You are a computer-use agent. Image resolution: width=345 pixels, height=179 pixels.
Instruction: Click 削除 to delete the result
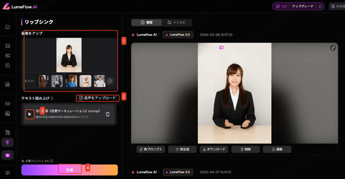pos(245,149)
